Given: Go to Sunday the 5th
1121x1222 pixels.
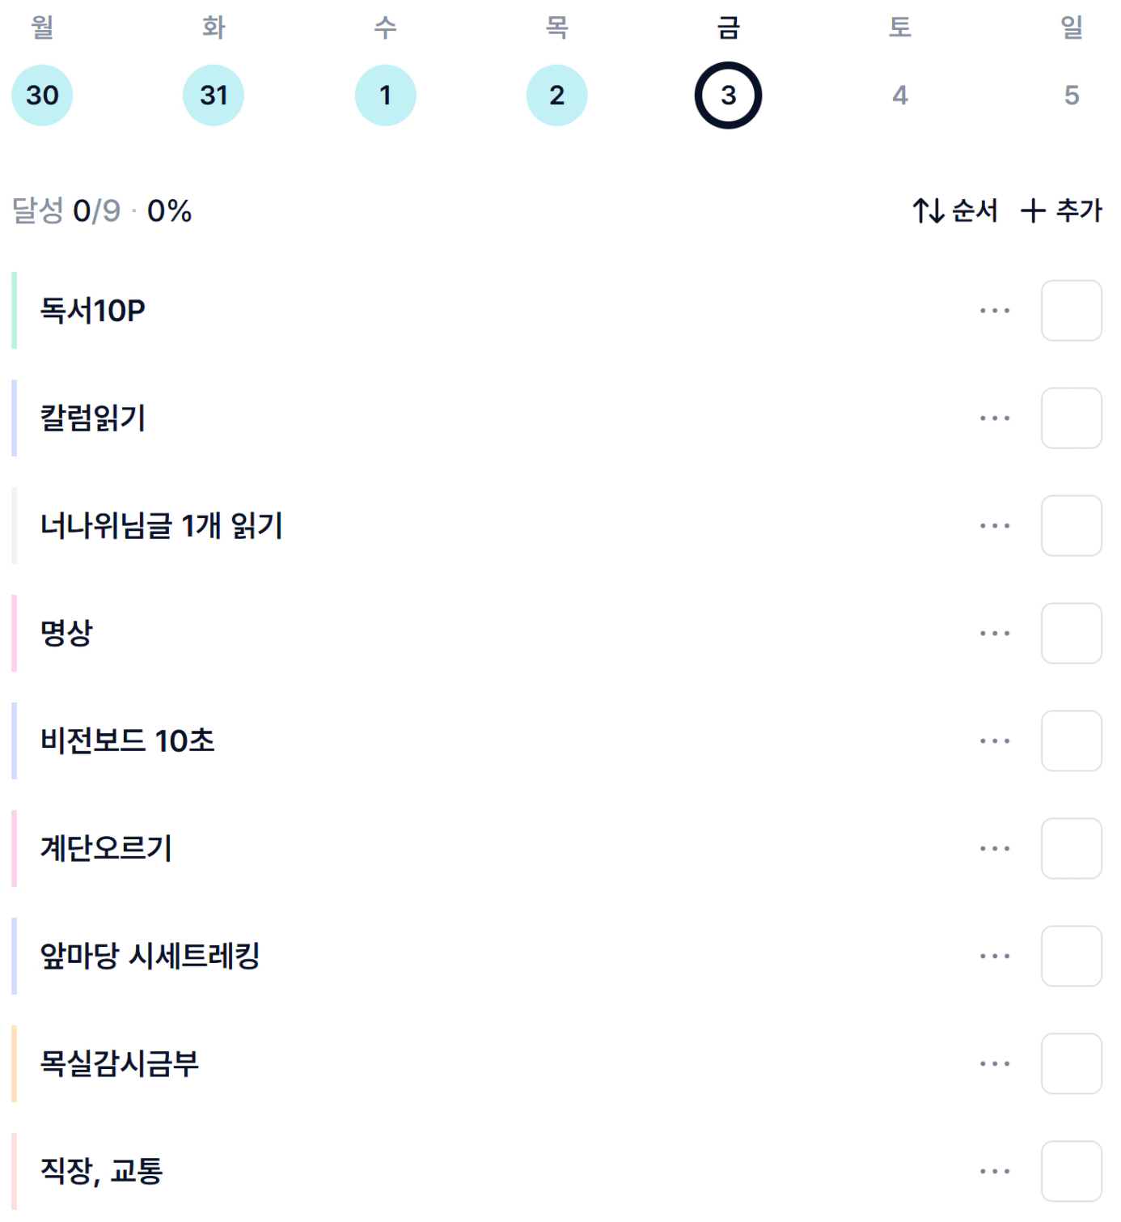Looking at the screenshot, I should coord(1071,95).
